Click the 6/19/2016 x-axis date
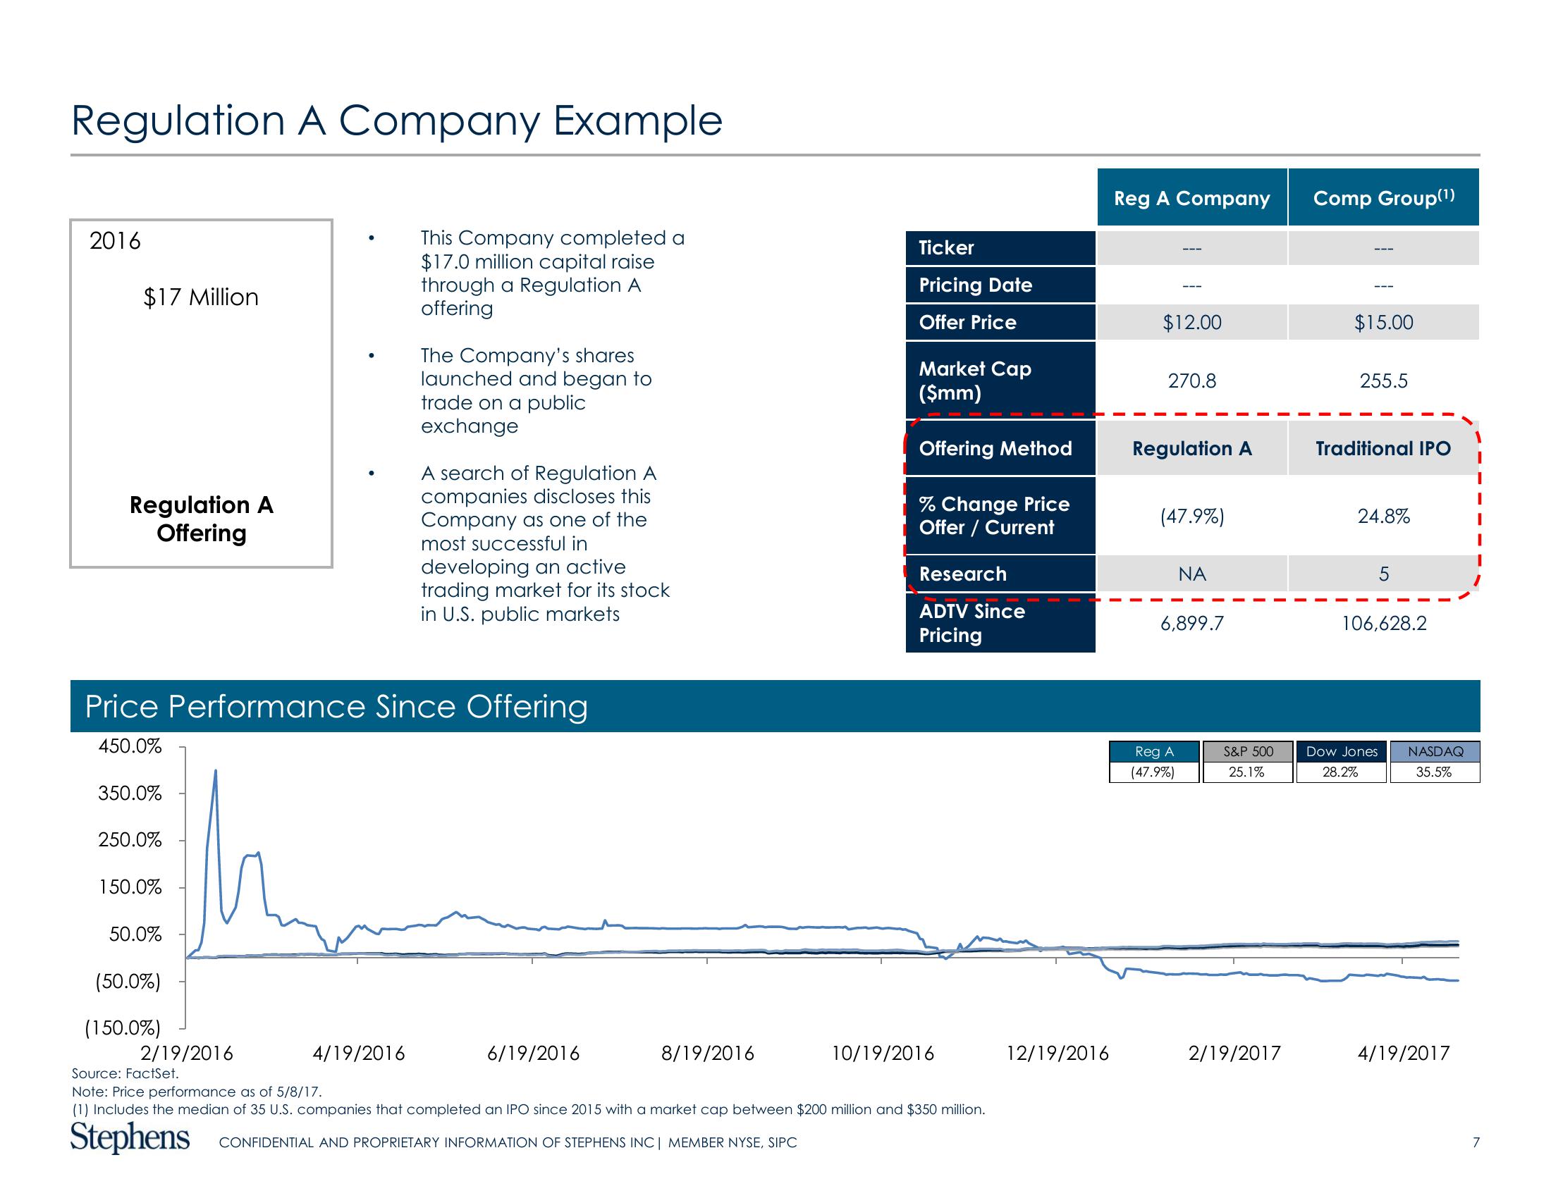The width and height of the screenshot is (1551, 1198). [x=534, y=1054]
